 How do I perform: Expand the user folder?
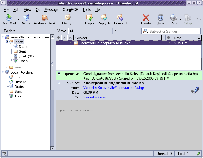[7, 67]
